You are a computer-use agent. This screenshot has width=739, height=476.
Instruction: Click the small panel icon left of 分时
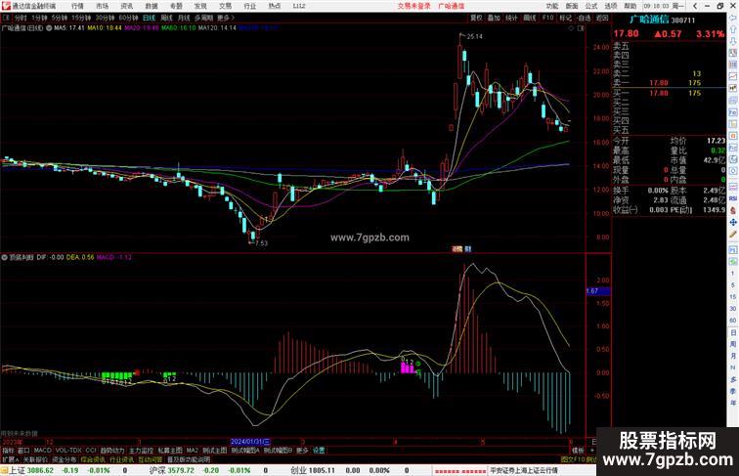[x=6, y=18]
